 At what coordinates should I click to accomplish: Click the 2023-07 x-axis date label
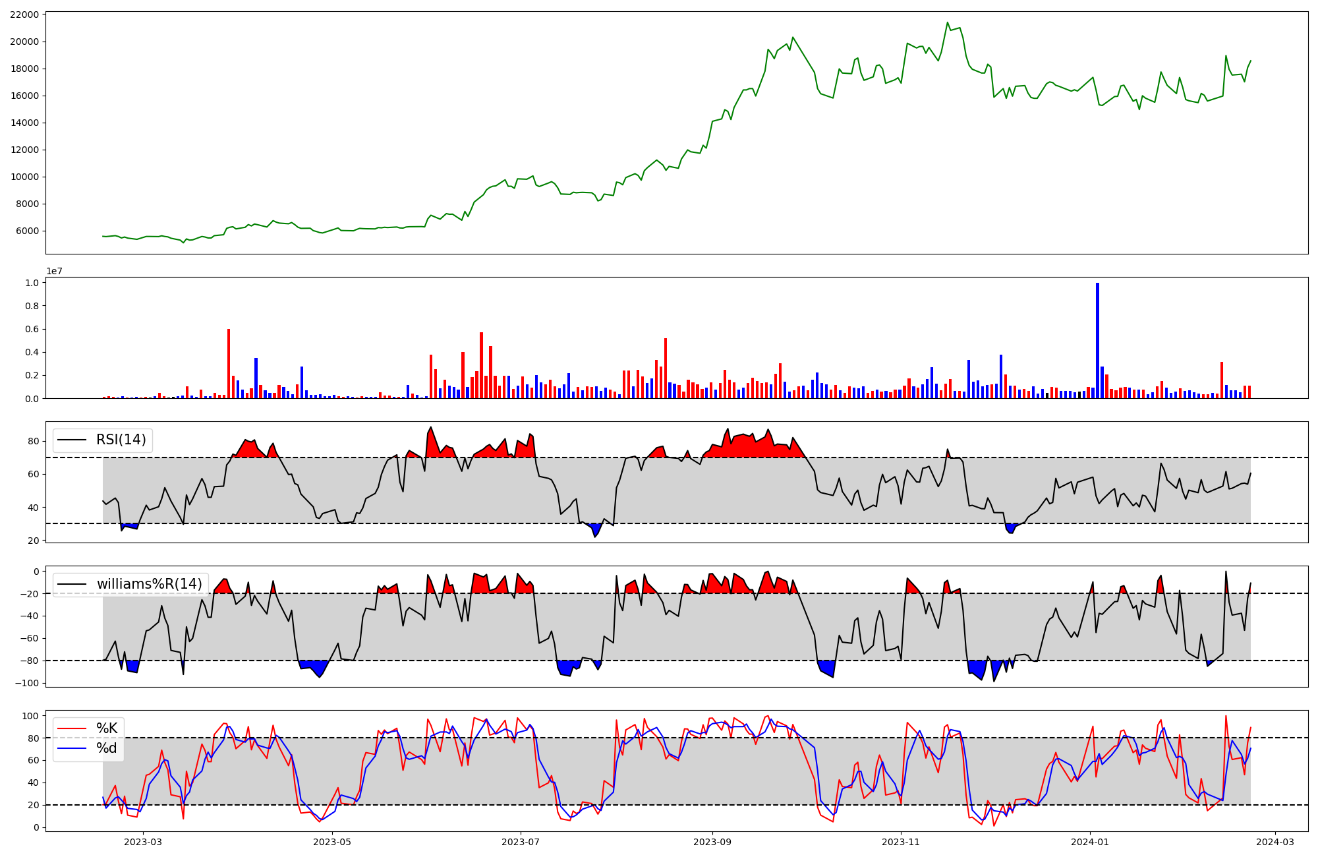(x=521, y=842)
